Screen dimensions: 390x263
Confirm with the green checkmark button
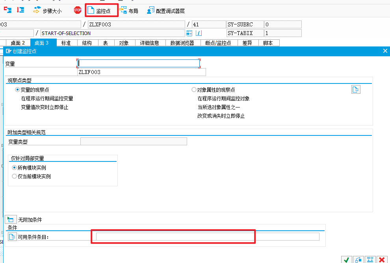(x=346, y=260)
